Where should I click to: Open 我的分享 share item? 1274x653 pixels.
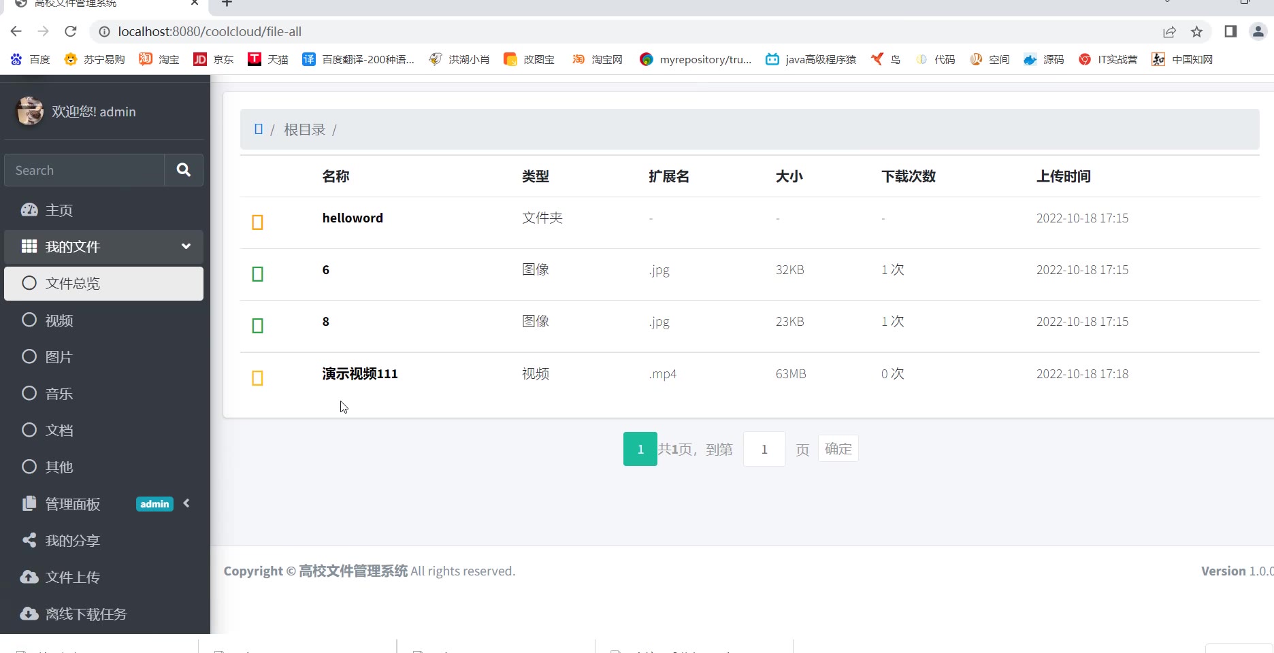coord(72,541)
